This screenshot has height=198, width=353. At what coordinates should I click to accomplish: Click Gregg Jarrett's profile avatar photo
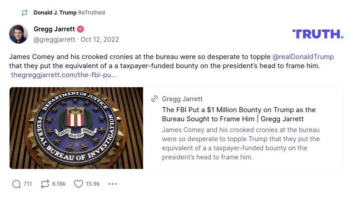pyautogui.click(x=19, y=34)
